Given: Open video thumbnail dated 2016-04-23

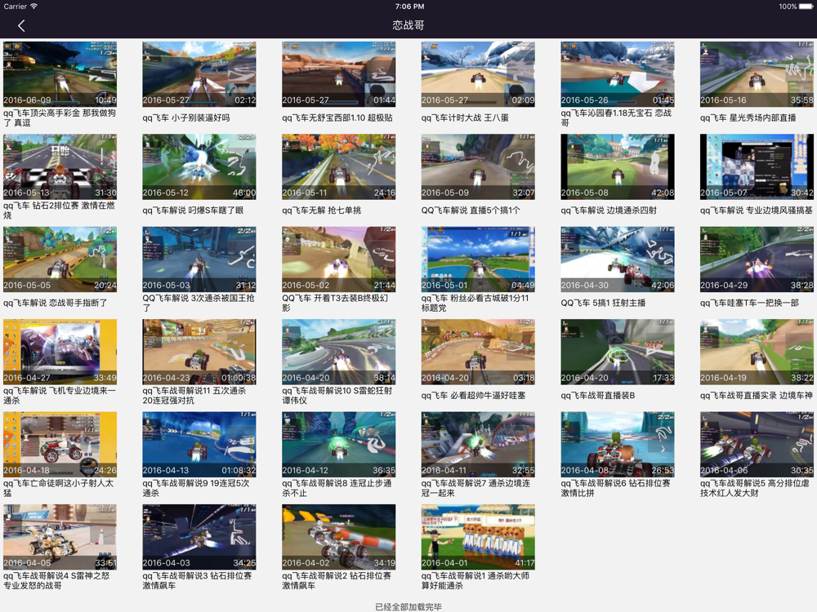Looking at the screenshot, I should pyautogui.click(x=199, y=352).
